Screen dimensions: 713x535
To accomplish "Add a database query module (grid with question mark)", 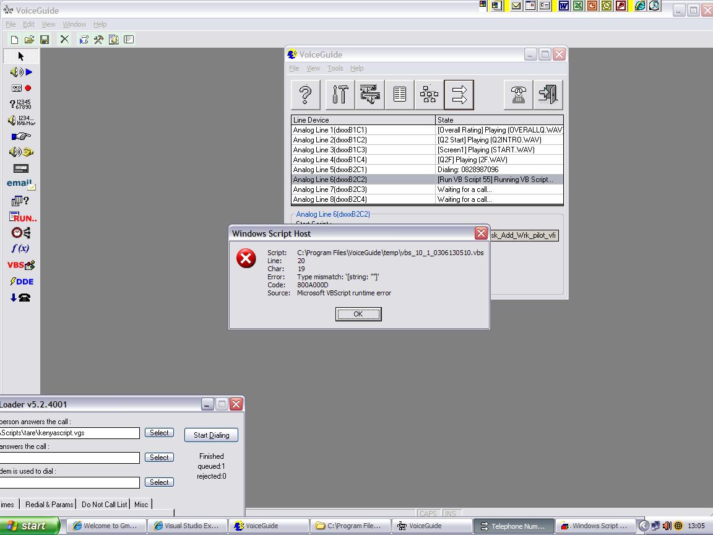I will 21,201.
